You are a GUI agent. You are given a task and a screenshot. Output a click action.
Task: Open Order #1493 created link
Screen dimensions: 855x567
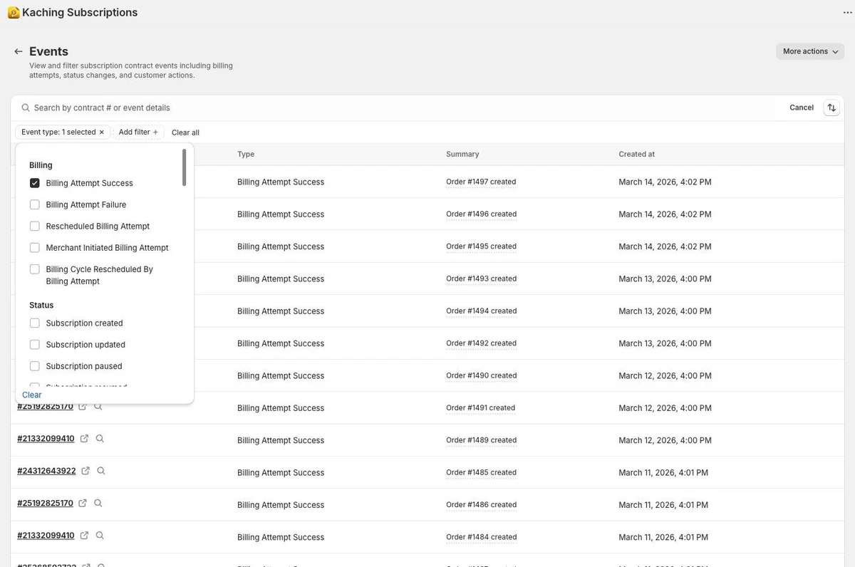coord(481,279)
